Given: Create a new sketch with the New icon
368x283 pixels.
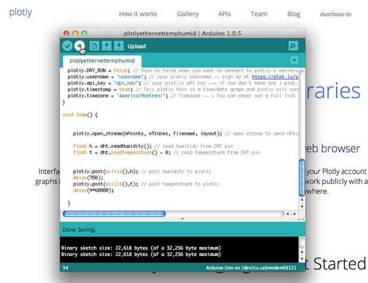Looking at the screenshot, I should point(94,46).
